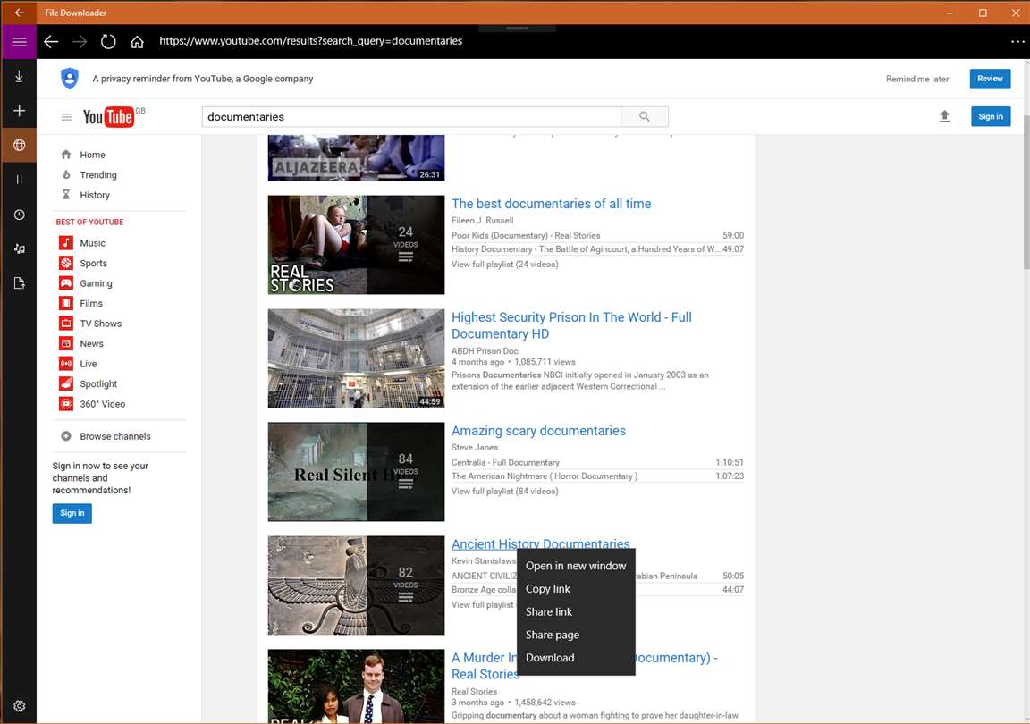This screenshot has width=1030, height=724.
Task: Open Home in YouTube sidebar
Action: (x=92, y=155)
